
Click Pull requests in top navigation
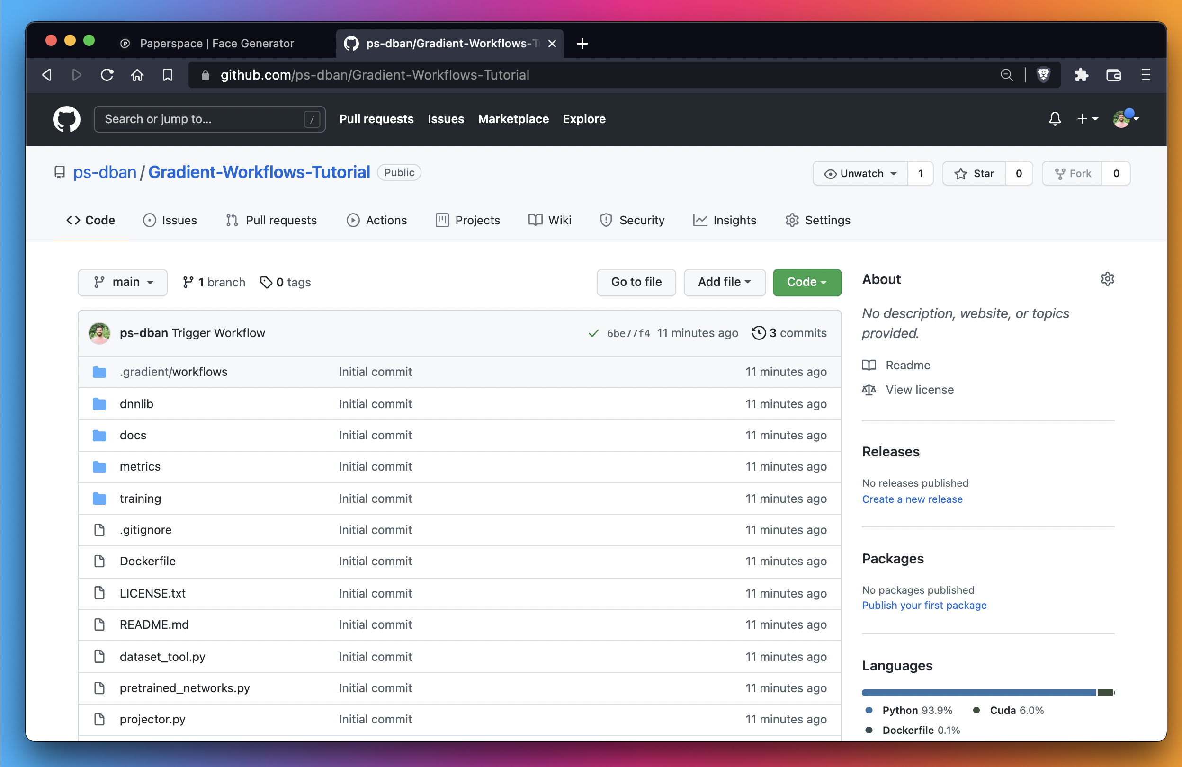tap(376, 119)
